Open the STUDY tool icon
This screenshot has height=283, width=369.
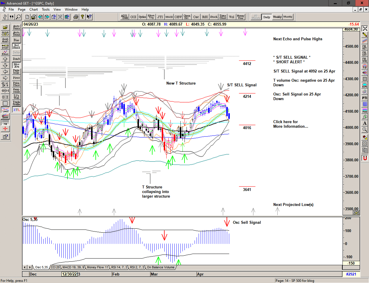[5, 46]
